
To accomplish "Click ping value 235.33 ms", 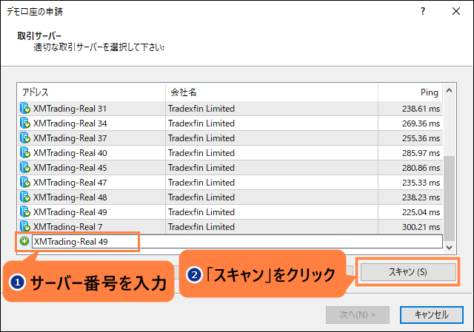I will coord(421,183).
